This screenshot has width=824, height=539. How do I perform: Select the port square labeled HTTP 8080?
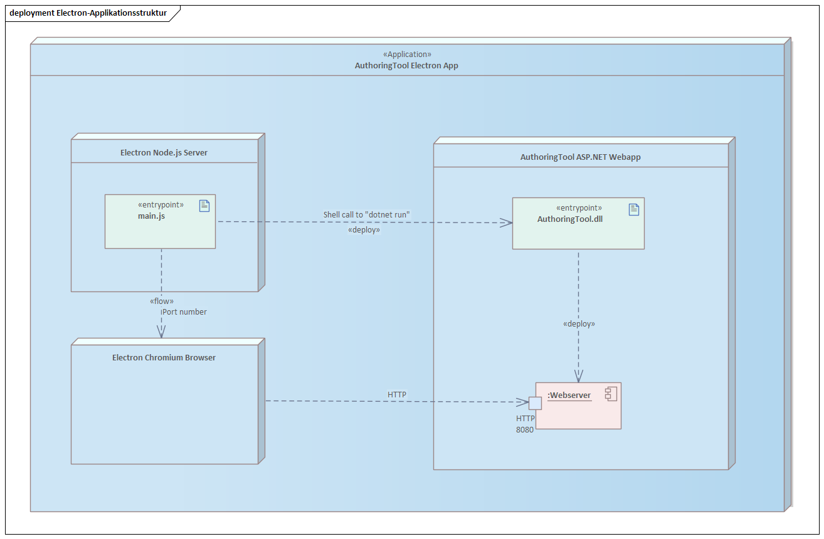(534, 403)
